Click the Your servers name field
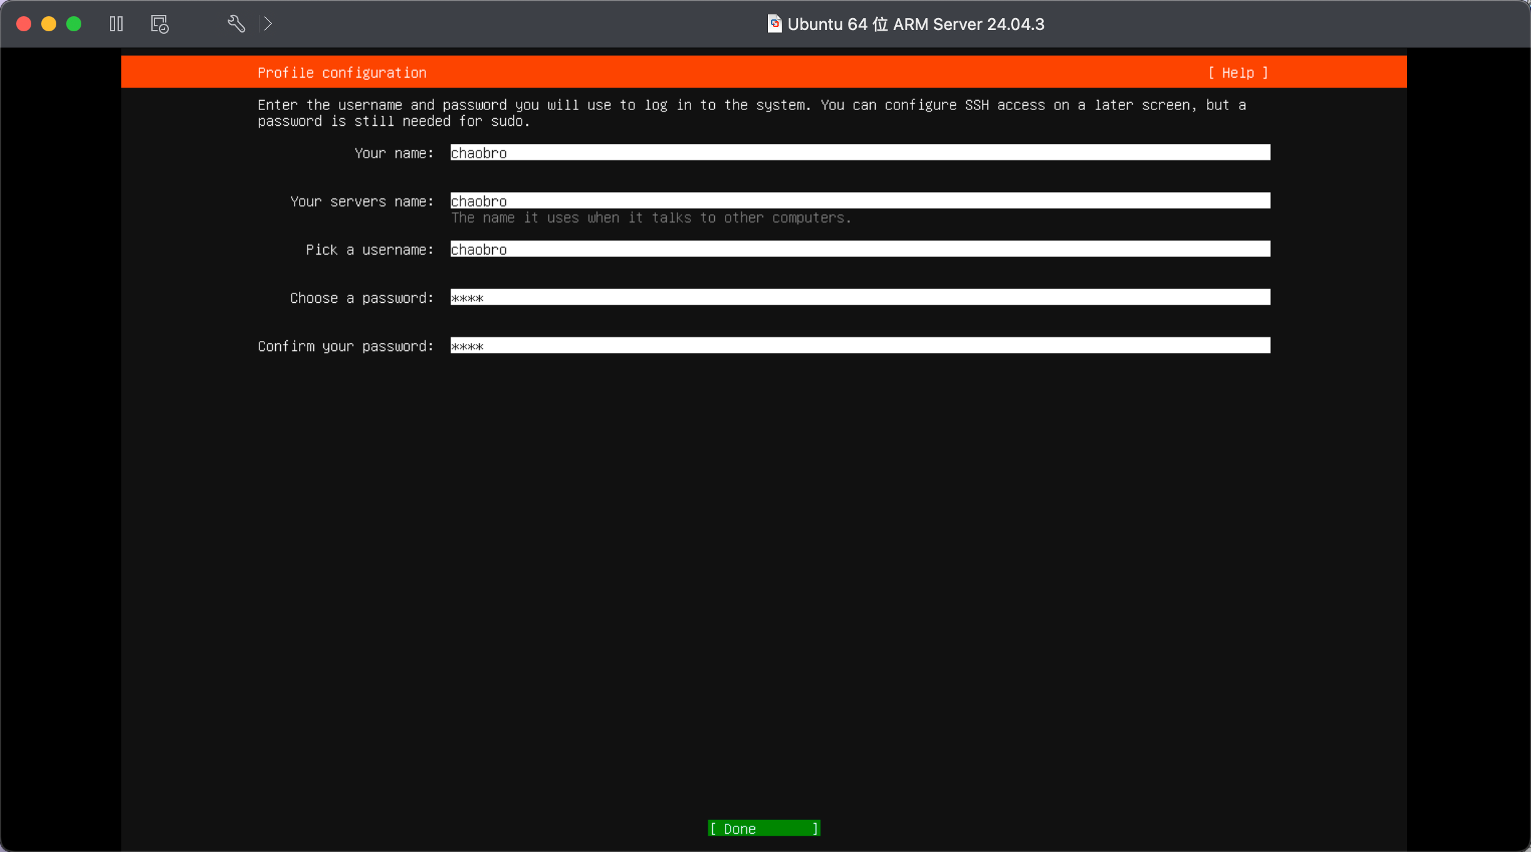Image resolution: width=1531 pixels, height=852 pixels. click(860, 201)
